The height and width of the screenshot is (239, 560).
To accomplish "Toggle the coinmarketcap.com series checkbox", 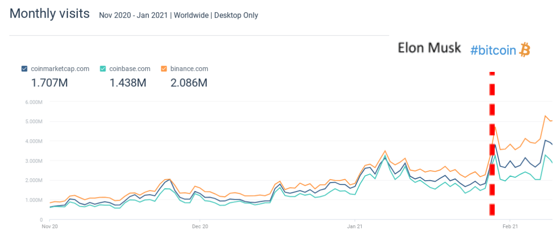I will pos(24,69).
